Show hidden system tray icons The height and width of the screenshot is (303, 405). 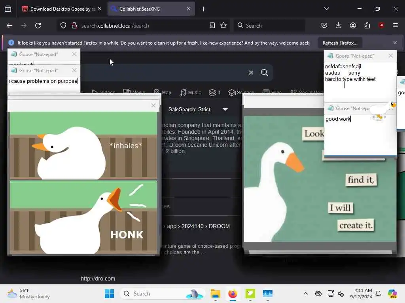click(306, 294)
